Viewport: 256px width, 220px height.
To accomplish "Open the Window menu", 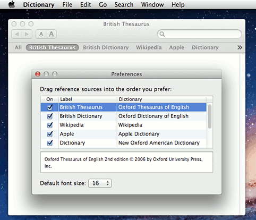I will [x=152, y=4].
